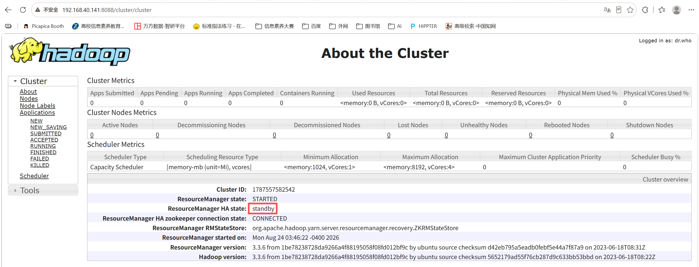
Task: Click the Cluster ID value 1787557582542
Action: tap(273, 189)
